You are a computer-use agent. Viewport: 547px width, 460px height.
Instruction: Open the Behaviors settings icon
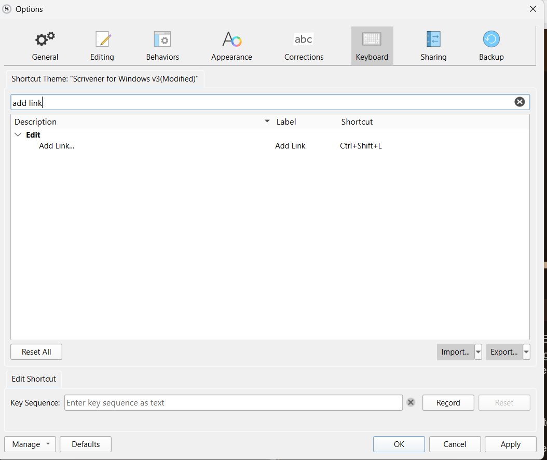pyautogui.click(x=162, y=40)
